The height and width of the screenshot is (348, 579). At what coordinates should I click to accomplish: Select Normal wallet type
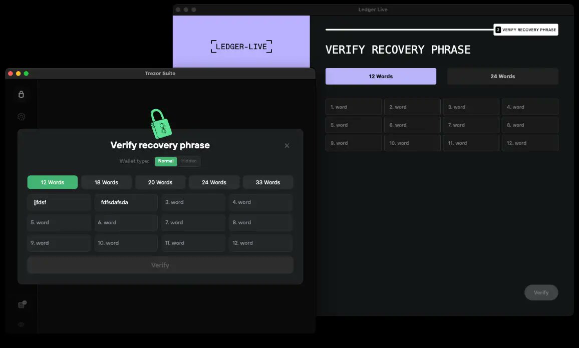[x=166, y=161]
